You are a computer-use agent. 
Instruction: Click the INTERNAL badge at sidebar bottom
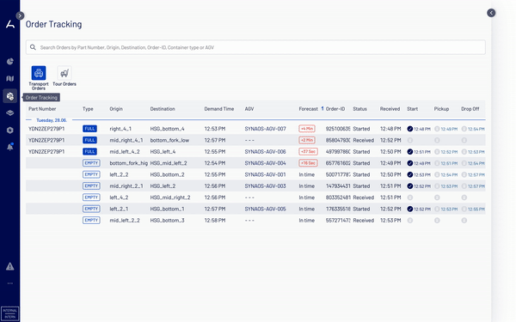pos(9,313)
